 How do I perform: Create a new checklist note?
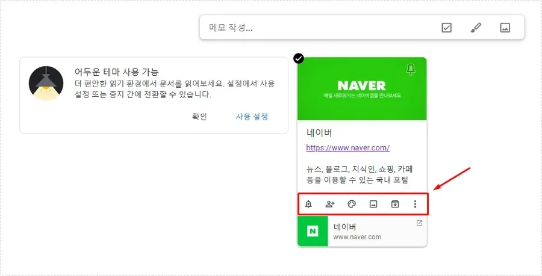click(447, 28)
